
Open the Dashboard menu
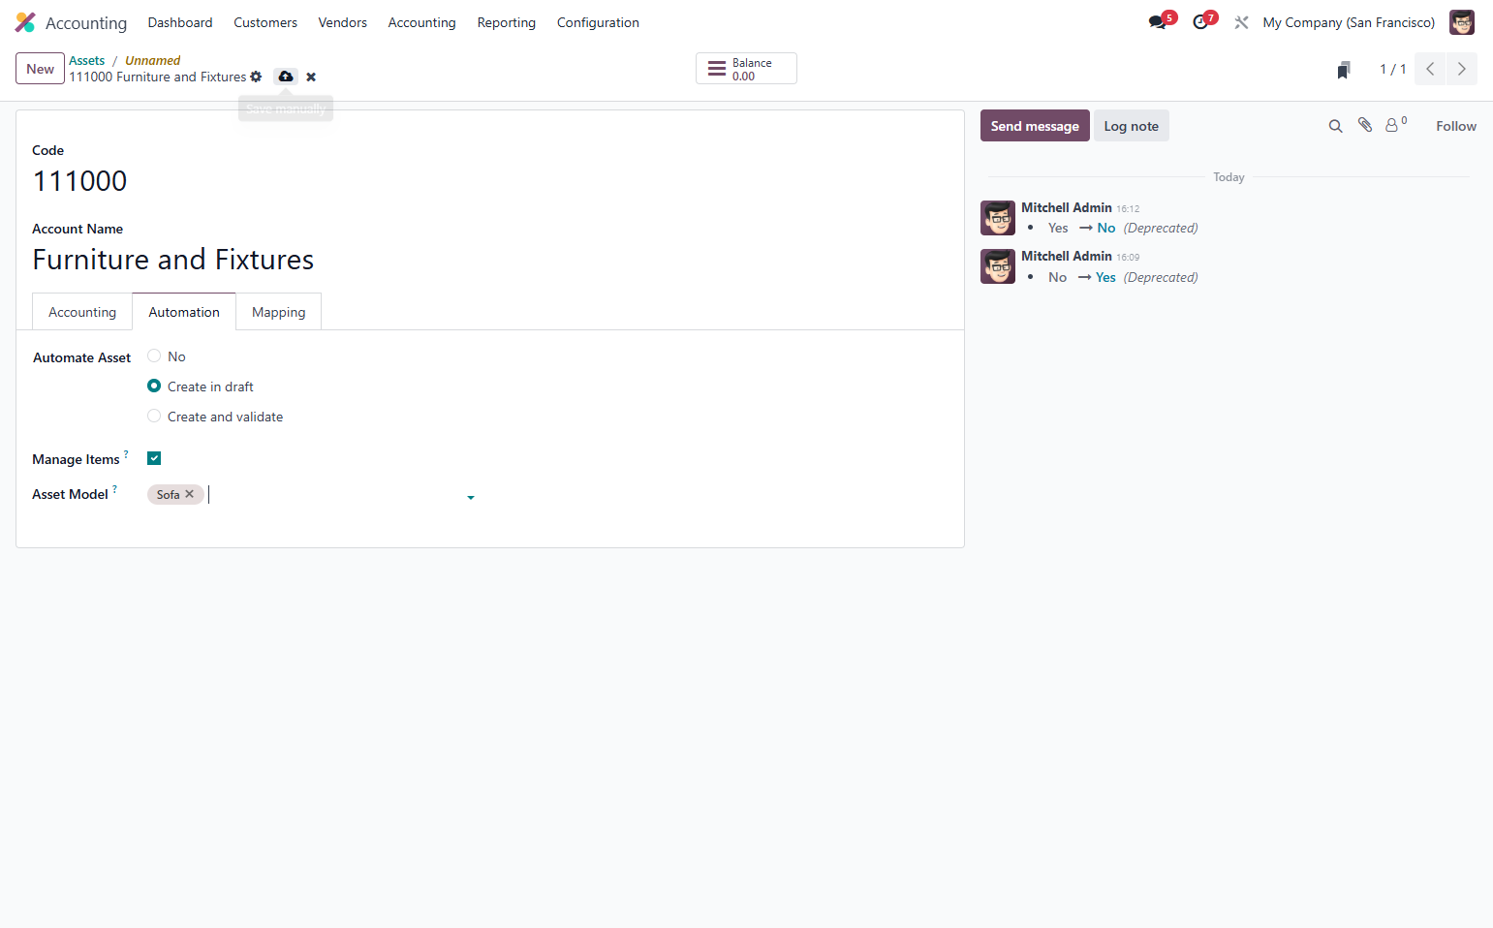coord(180,22)
